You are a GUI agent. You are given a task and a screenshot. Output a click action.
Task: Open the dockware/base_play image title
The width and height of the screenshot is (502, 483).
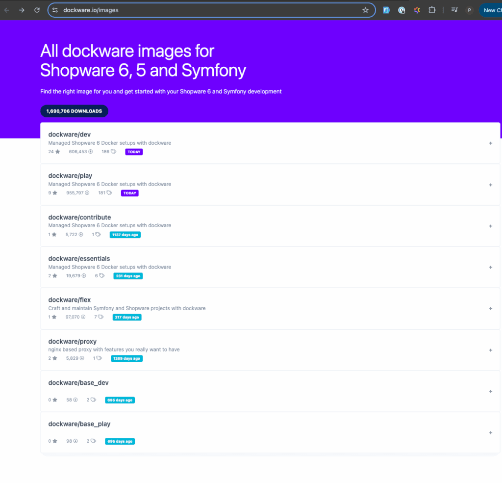click(x=79, y=424)
